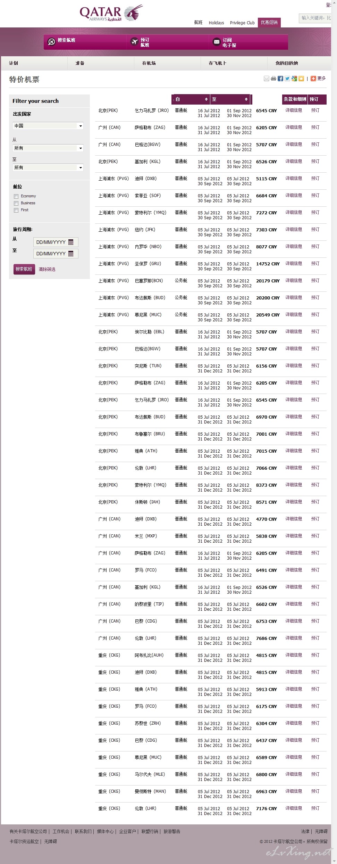Image resolution: width=337 pixels, height=864 pixels.
Task: Share page on Facebook icon
Action: [x=280, y=79]
